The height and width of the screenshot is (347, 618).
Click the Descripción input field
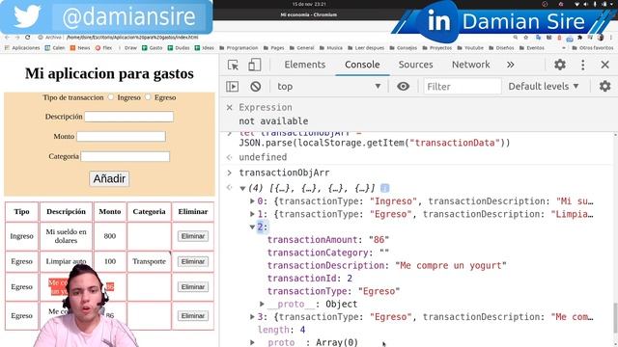(128, 117)
